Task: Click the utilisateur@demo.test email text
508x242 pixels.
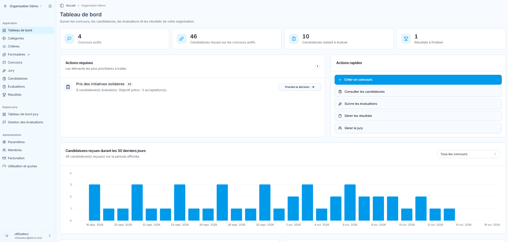Action: (x=28, y=238)
